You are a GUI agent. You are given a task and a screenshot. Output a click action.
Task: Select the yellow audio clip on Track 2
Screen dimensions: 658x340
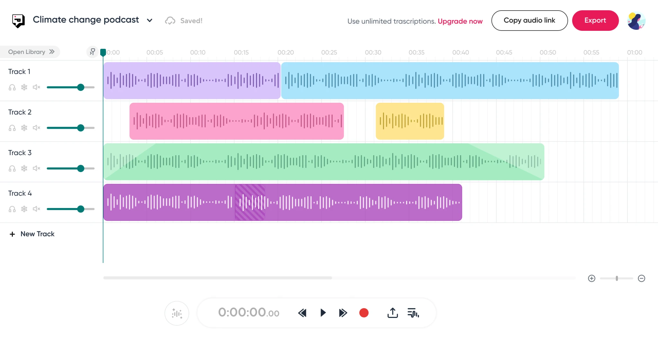410,121
